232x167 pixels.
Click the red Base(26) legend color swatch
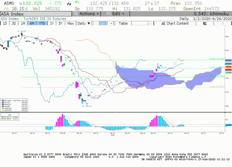[3, 104]
